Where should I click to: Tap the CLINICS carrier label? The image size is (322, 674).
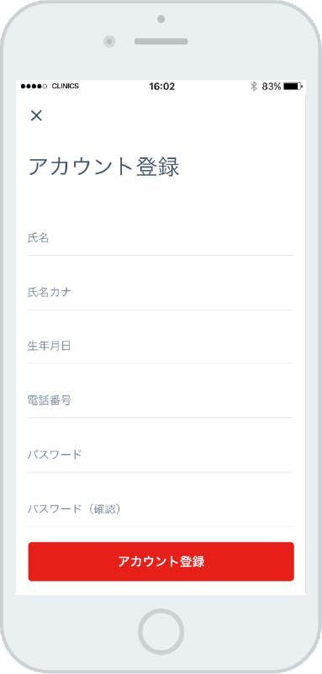coord(66,86)
